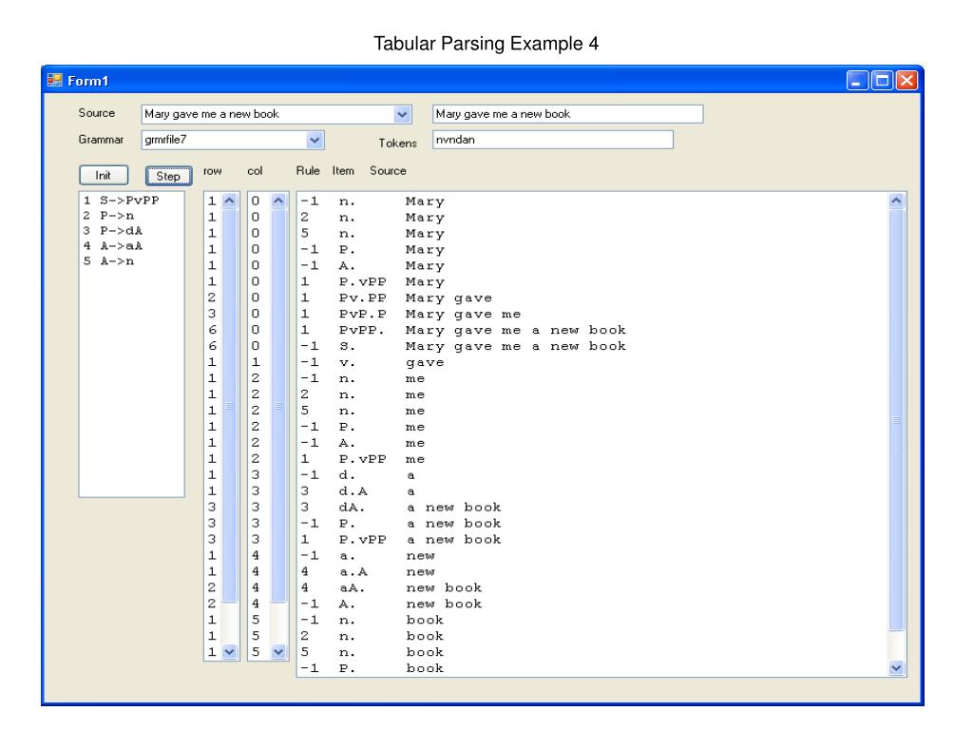Select grammar rule 5 A->n
The image size is (973, 730).
[109, 261]
